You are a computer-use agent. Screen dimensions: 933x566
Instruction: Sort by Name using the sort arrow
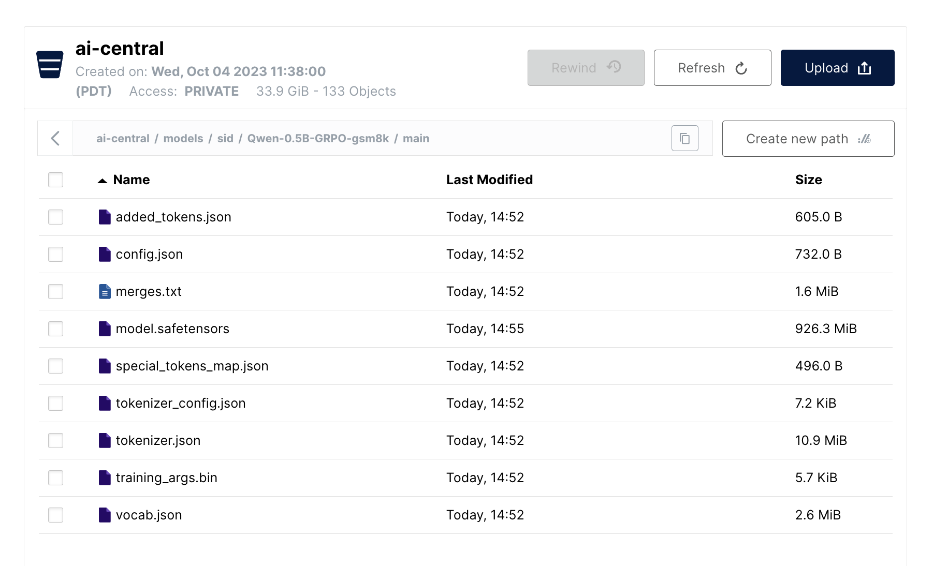103,181
